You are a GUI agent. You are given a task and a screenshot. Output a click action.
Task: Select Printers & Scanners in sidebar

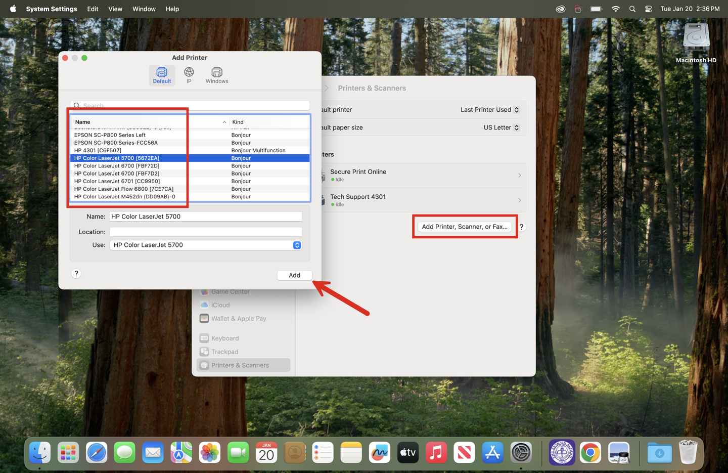pyautogui.click(x=243, y=365)
